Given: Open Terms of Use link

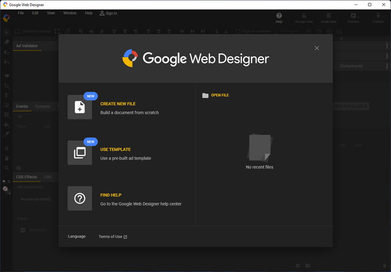Looking at the screenshot, I should (110, 237).
